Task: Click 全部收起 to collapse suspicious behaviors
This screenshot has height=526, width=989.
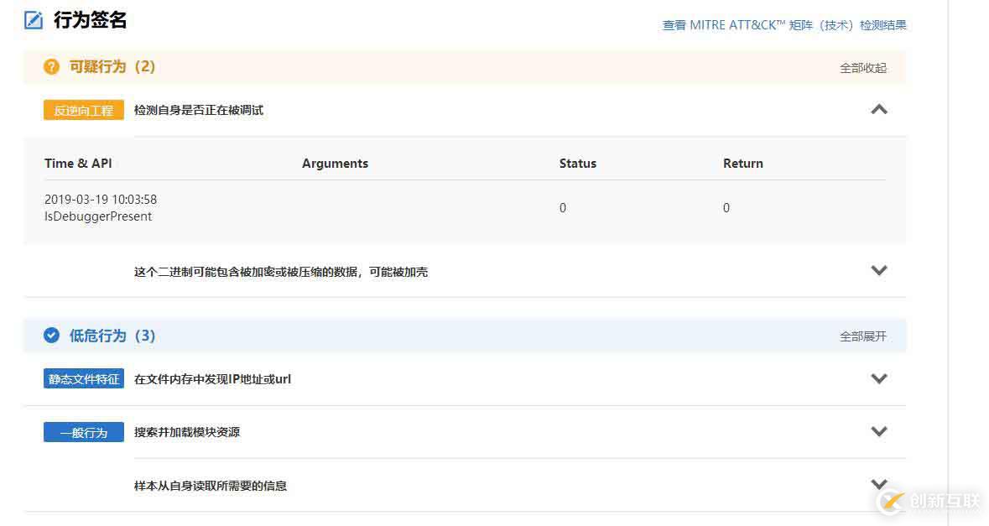Action: tap(863, 67)
